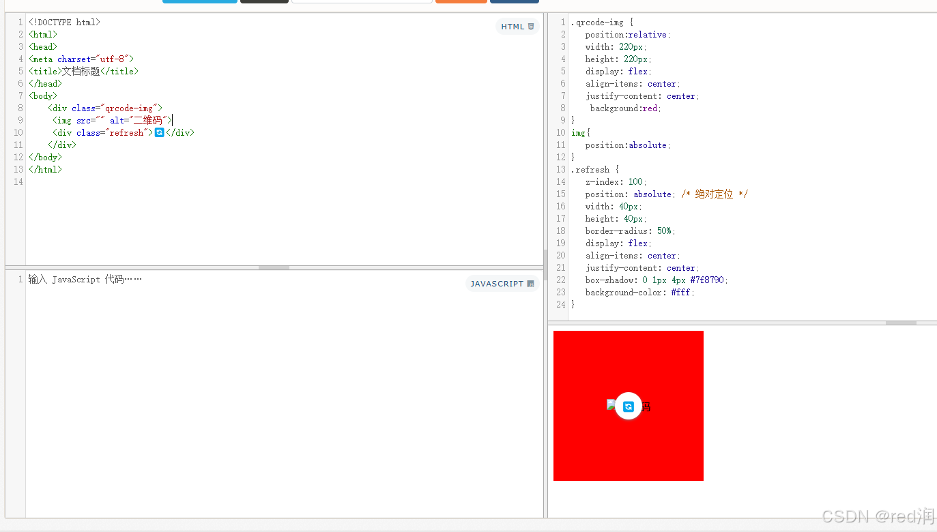The image size is (937, 532).
Task: Click the box-shadow CSS line
Action: [x=657, y=280]
